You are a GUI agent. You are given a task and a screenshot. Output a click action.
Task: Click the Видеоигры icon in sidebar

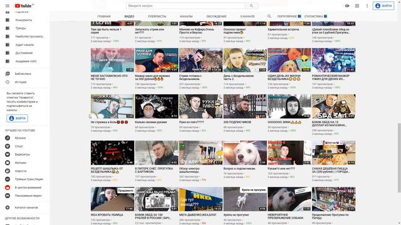click(x=8, y=154)
